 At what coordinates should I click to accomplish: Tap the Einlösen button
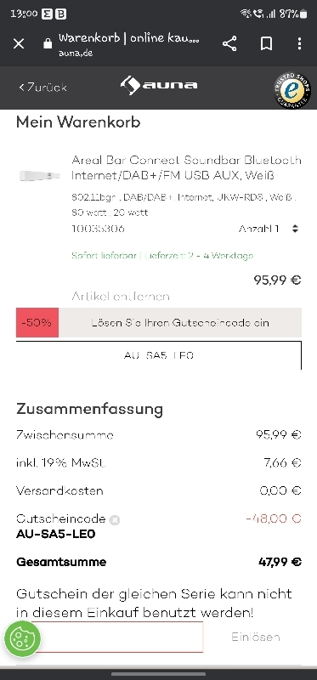point(256,637)
